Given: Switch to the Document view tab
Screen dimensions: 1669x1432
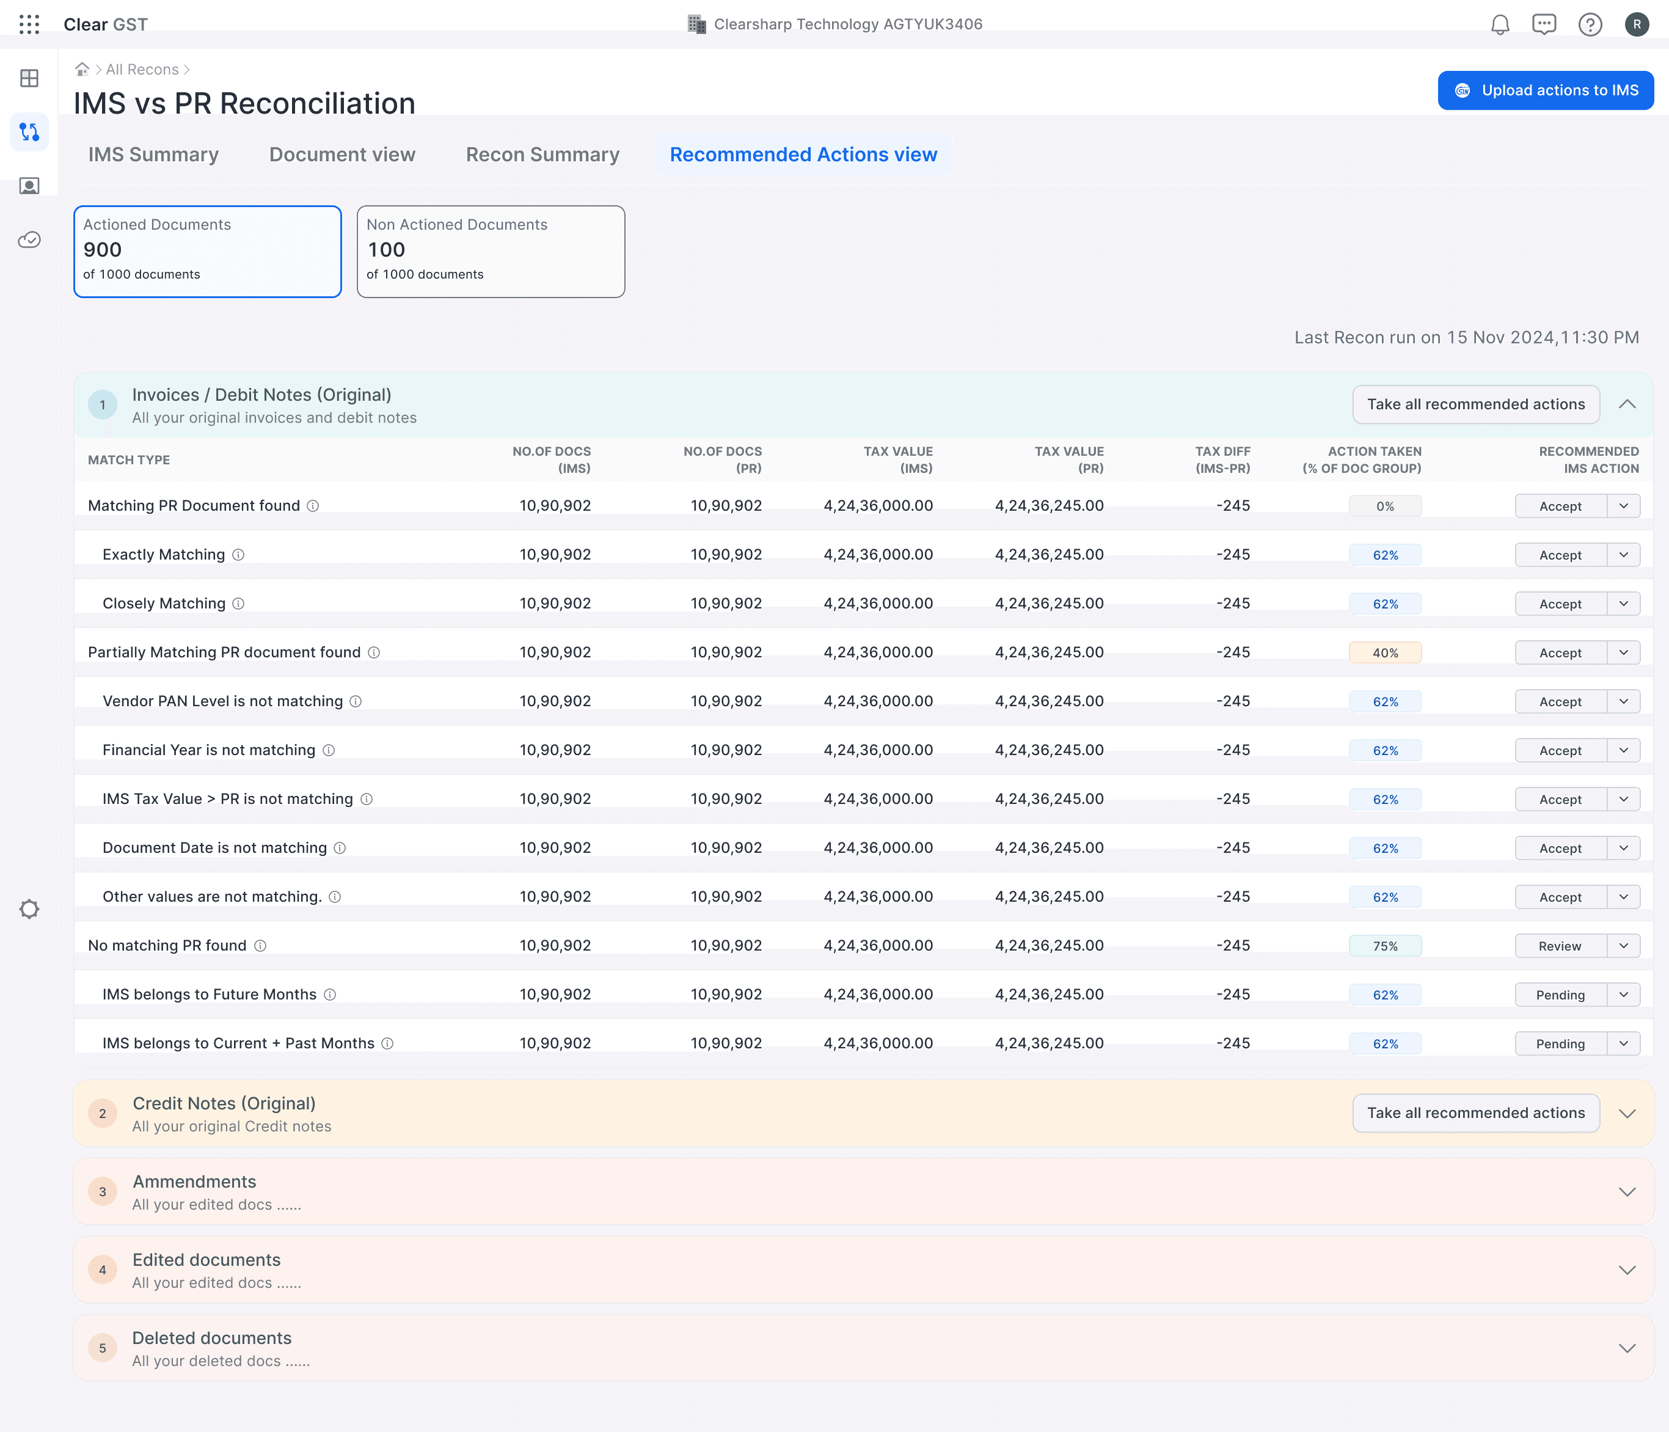Looking at the screenshot, I should pyautogui.click(x=342, y=155).
